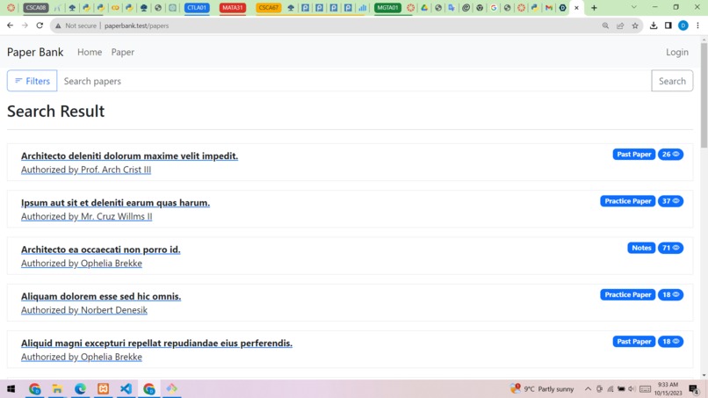Image resolution: width=708 pixels, height=398 pixels.
Task: Select the 71 views badge
Action: 670,248
